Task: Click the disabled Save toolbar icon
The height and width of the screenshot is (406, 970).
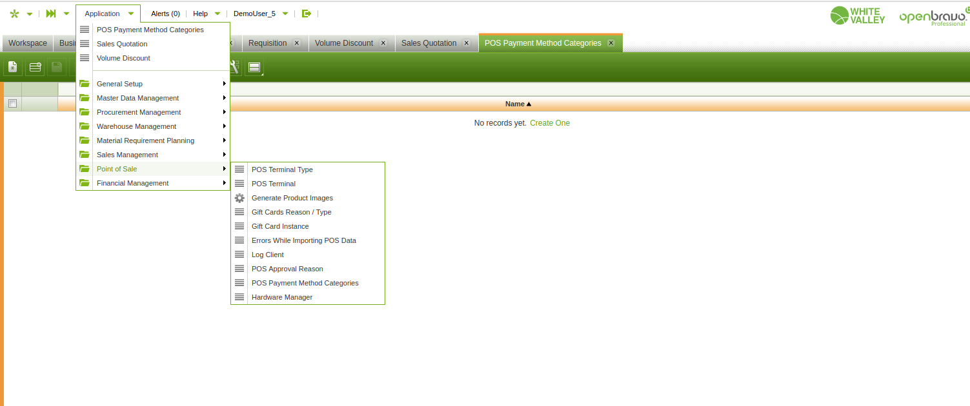Action: [57, 67]
